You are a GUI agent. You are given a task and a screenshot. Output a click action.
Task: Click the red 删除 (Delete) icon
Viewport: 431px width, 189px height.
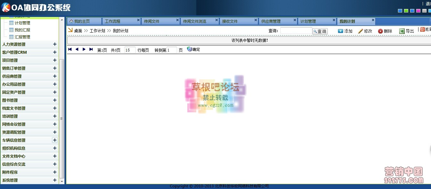(380, 31)
